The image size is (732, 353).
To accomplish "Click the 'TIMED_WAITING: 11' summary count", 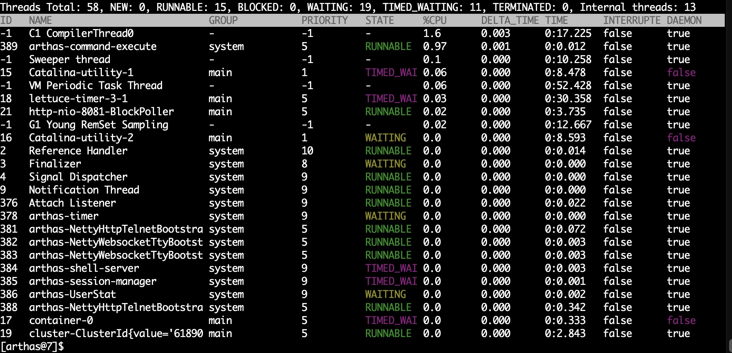I will (x=432, y=7).
